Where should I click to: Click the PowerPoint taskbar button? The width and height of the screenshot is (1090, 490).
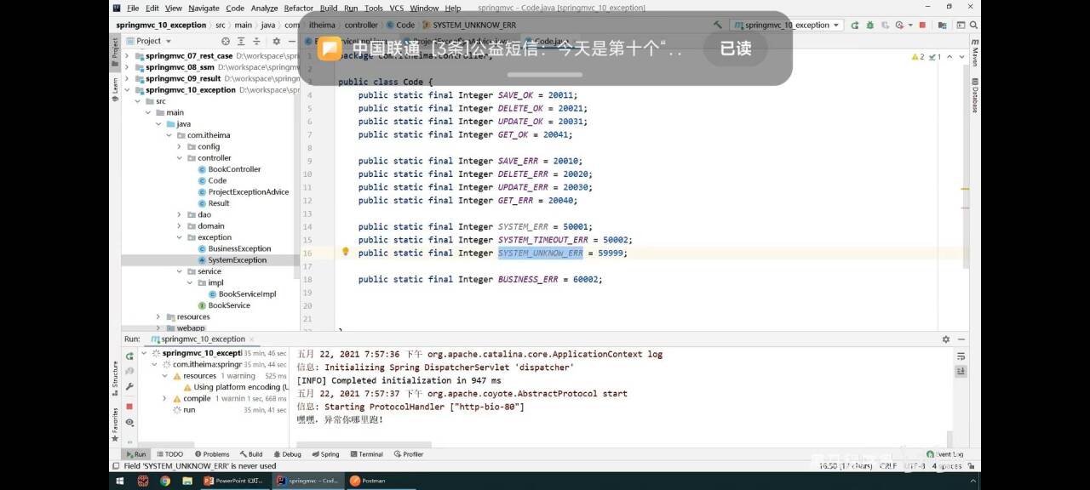pos(235,481)
